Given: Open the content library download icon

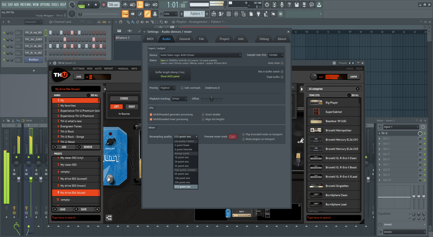Looking at the screenshot, I should coord(319,5).
